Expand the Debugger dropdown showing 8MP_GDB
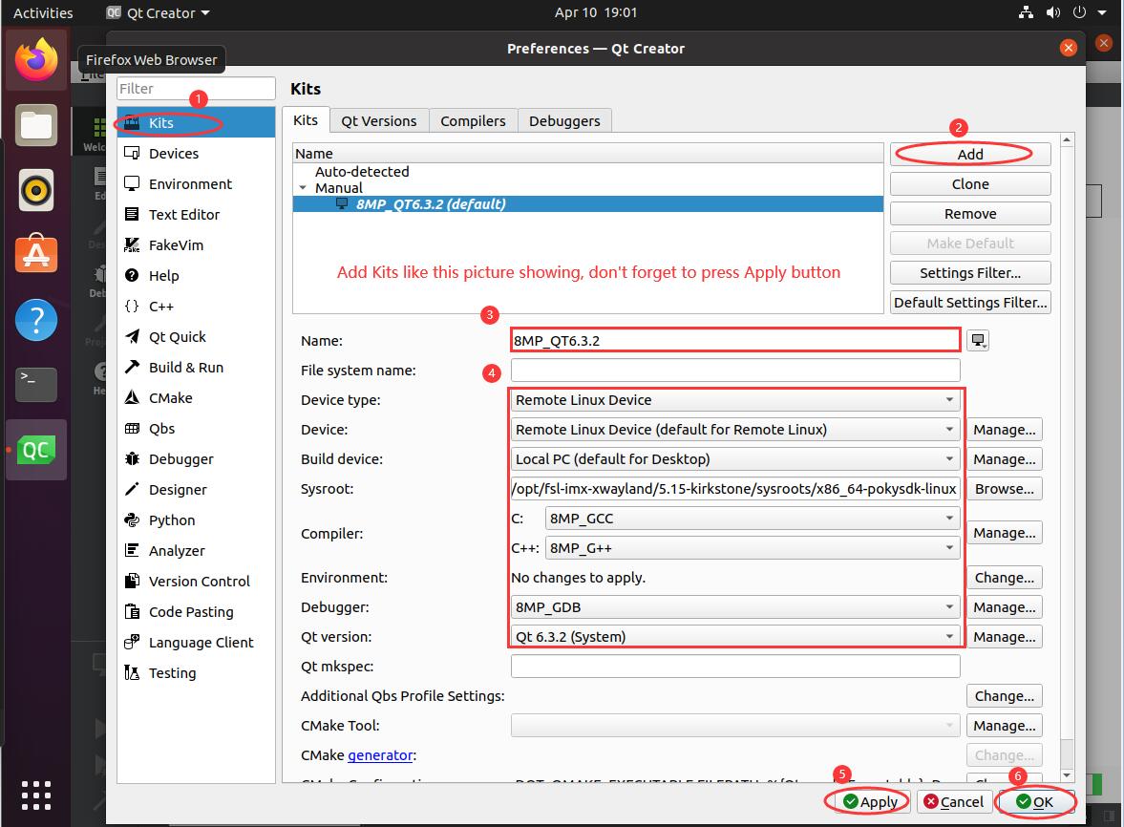 734,607
